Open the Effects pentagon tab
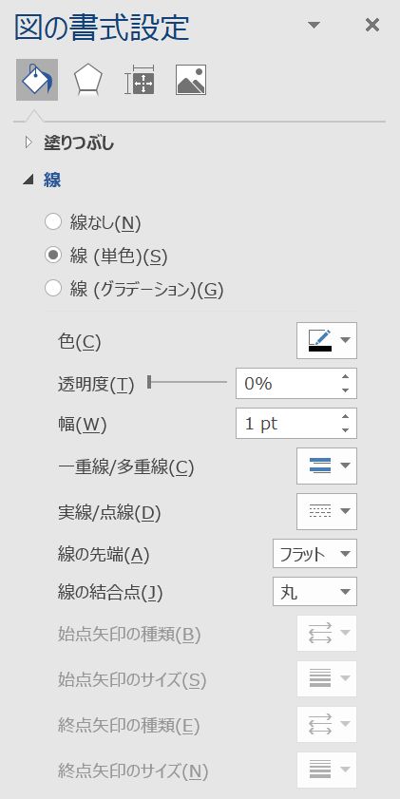Viewport: 400px width, 799px height. (x=88, y=80)
